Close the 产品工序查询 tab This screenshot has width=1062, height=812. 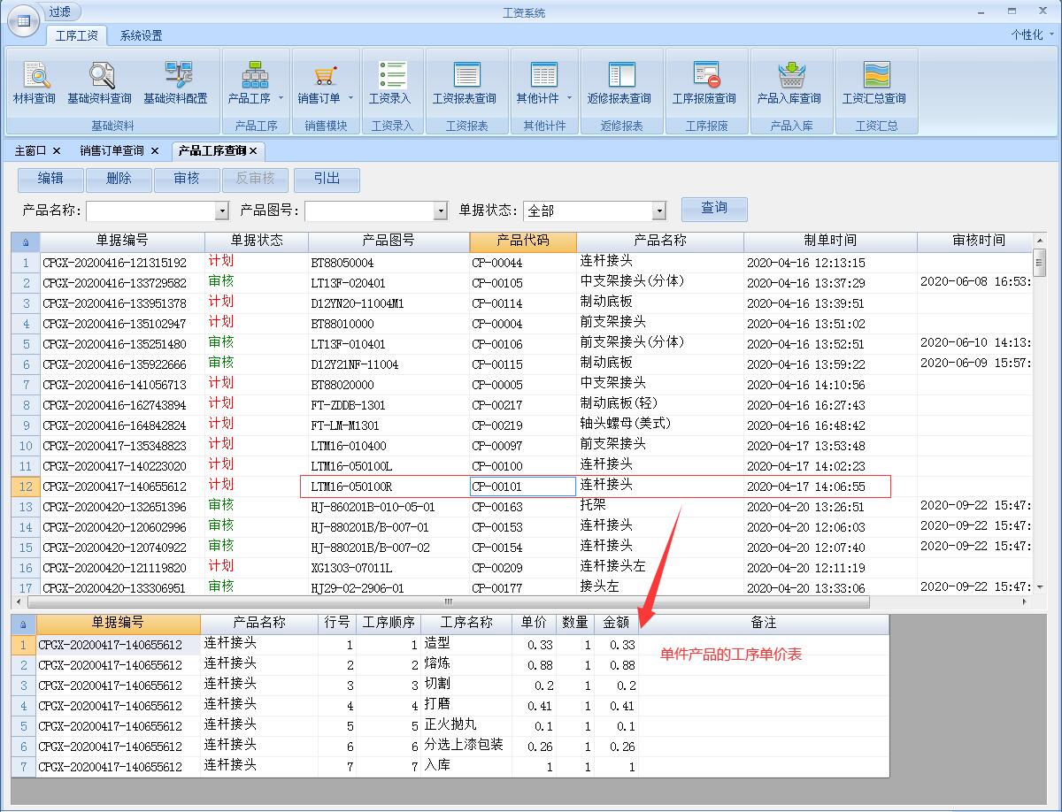click(253, 151)
